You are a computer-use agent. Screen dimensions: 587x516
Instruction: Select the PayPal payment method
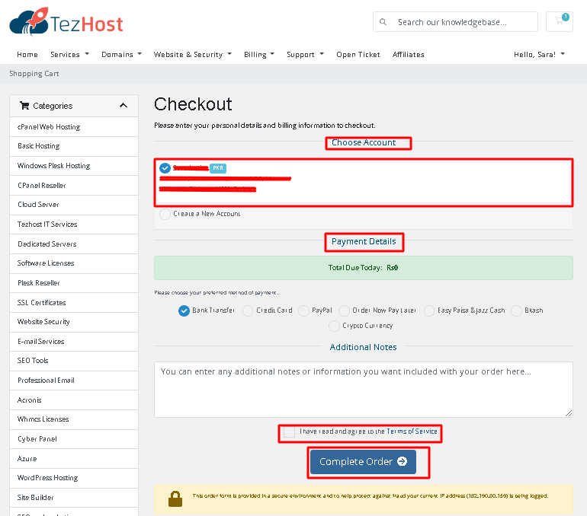[x=304, y=311]
